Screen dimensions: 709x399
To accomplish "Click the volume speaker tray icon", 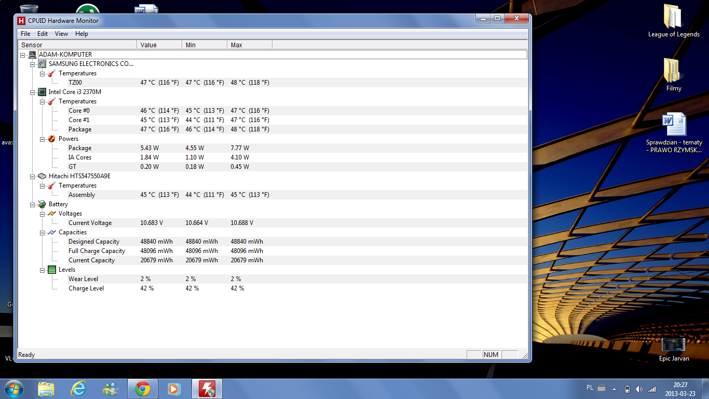I will coord(639,389).
